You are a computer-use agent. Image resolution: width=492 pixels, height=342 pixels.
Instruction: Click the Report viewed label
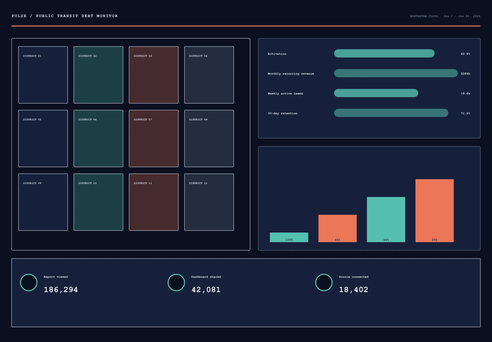pyautogui.click(x=56, y=277)
